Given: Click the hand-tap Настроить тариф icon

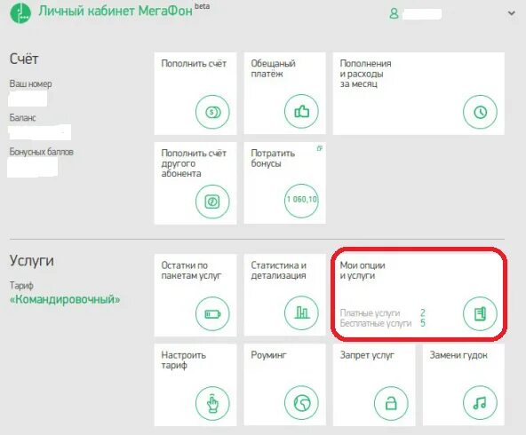Looking at the screenshot, I should pyautogui.click(x=212, y=403).
